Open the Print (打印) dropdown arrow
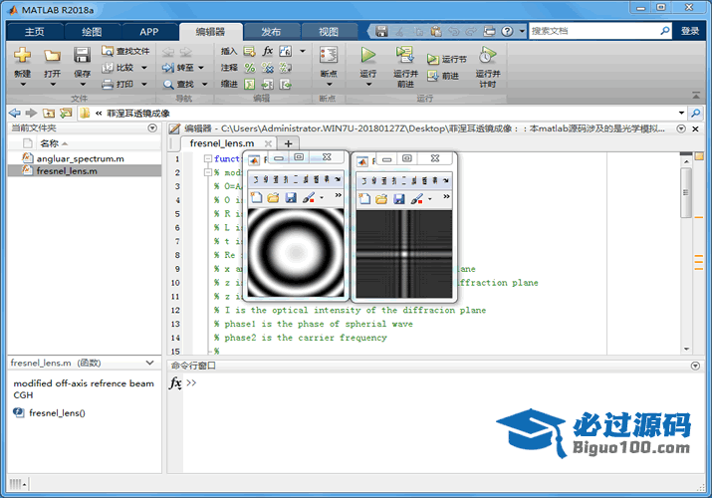 pos(144,84)
